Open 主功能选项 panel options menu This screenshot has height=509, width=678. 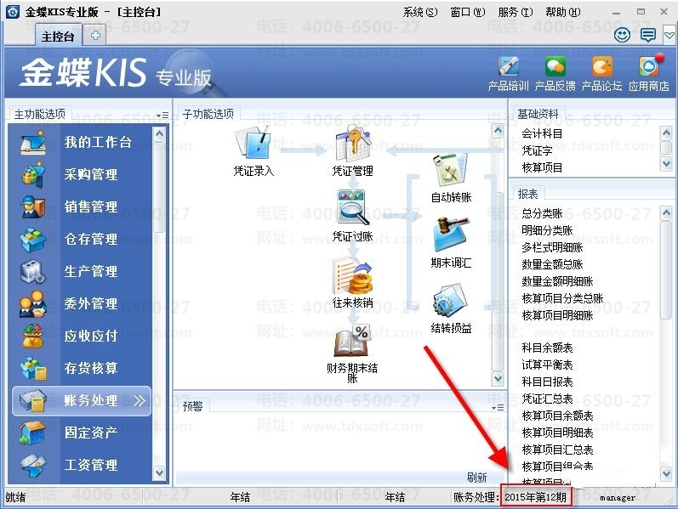[162, 116]
